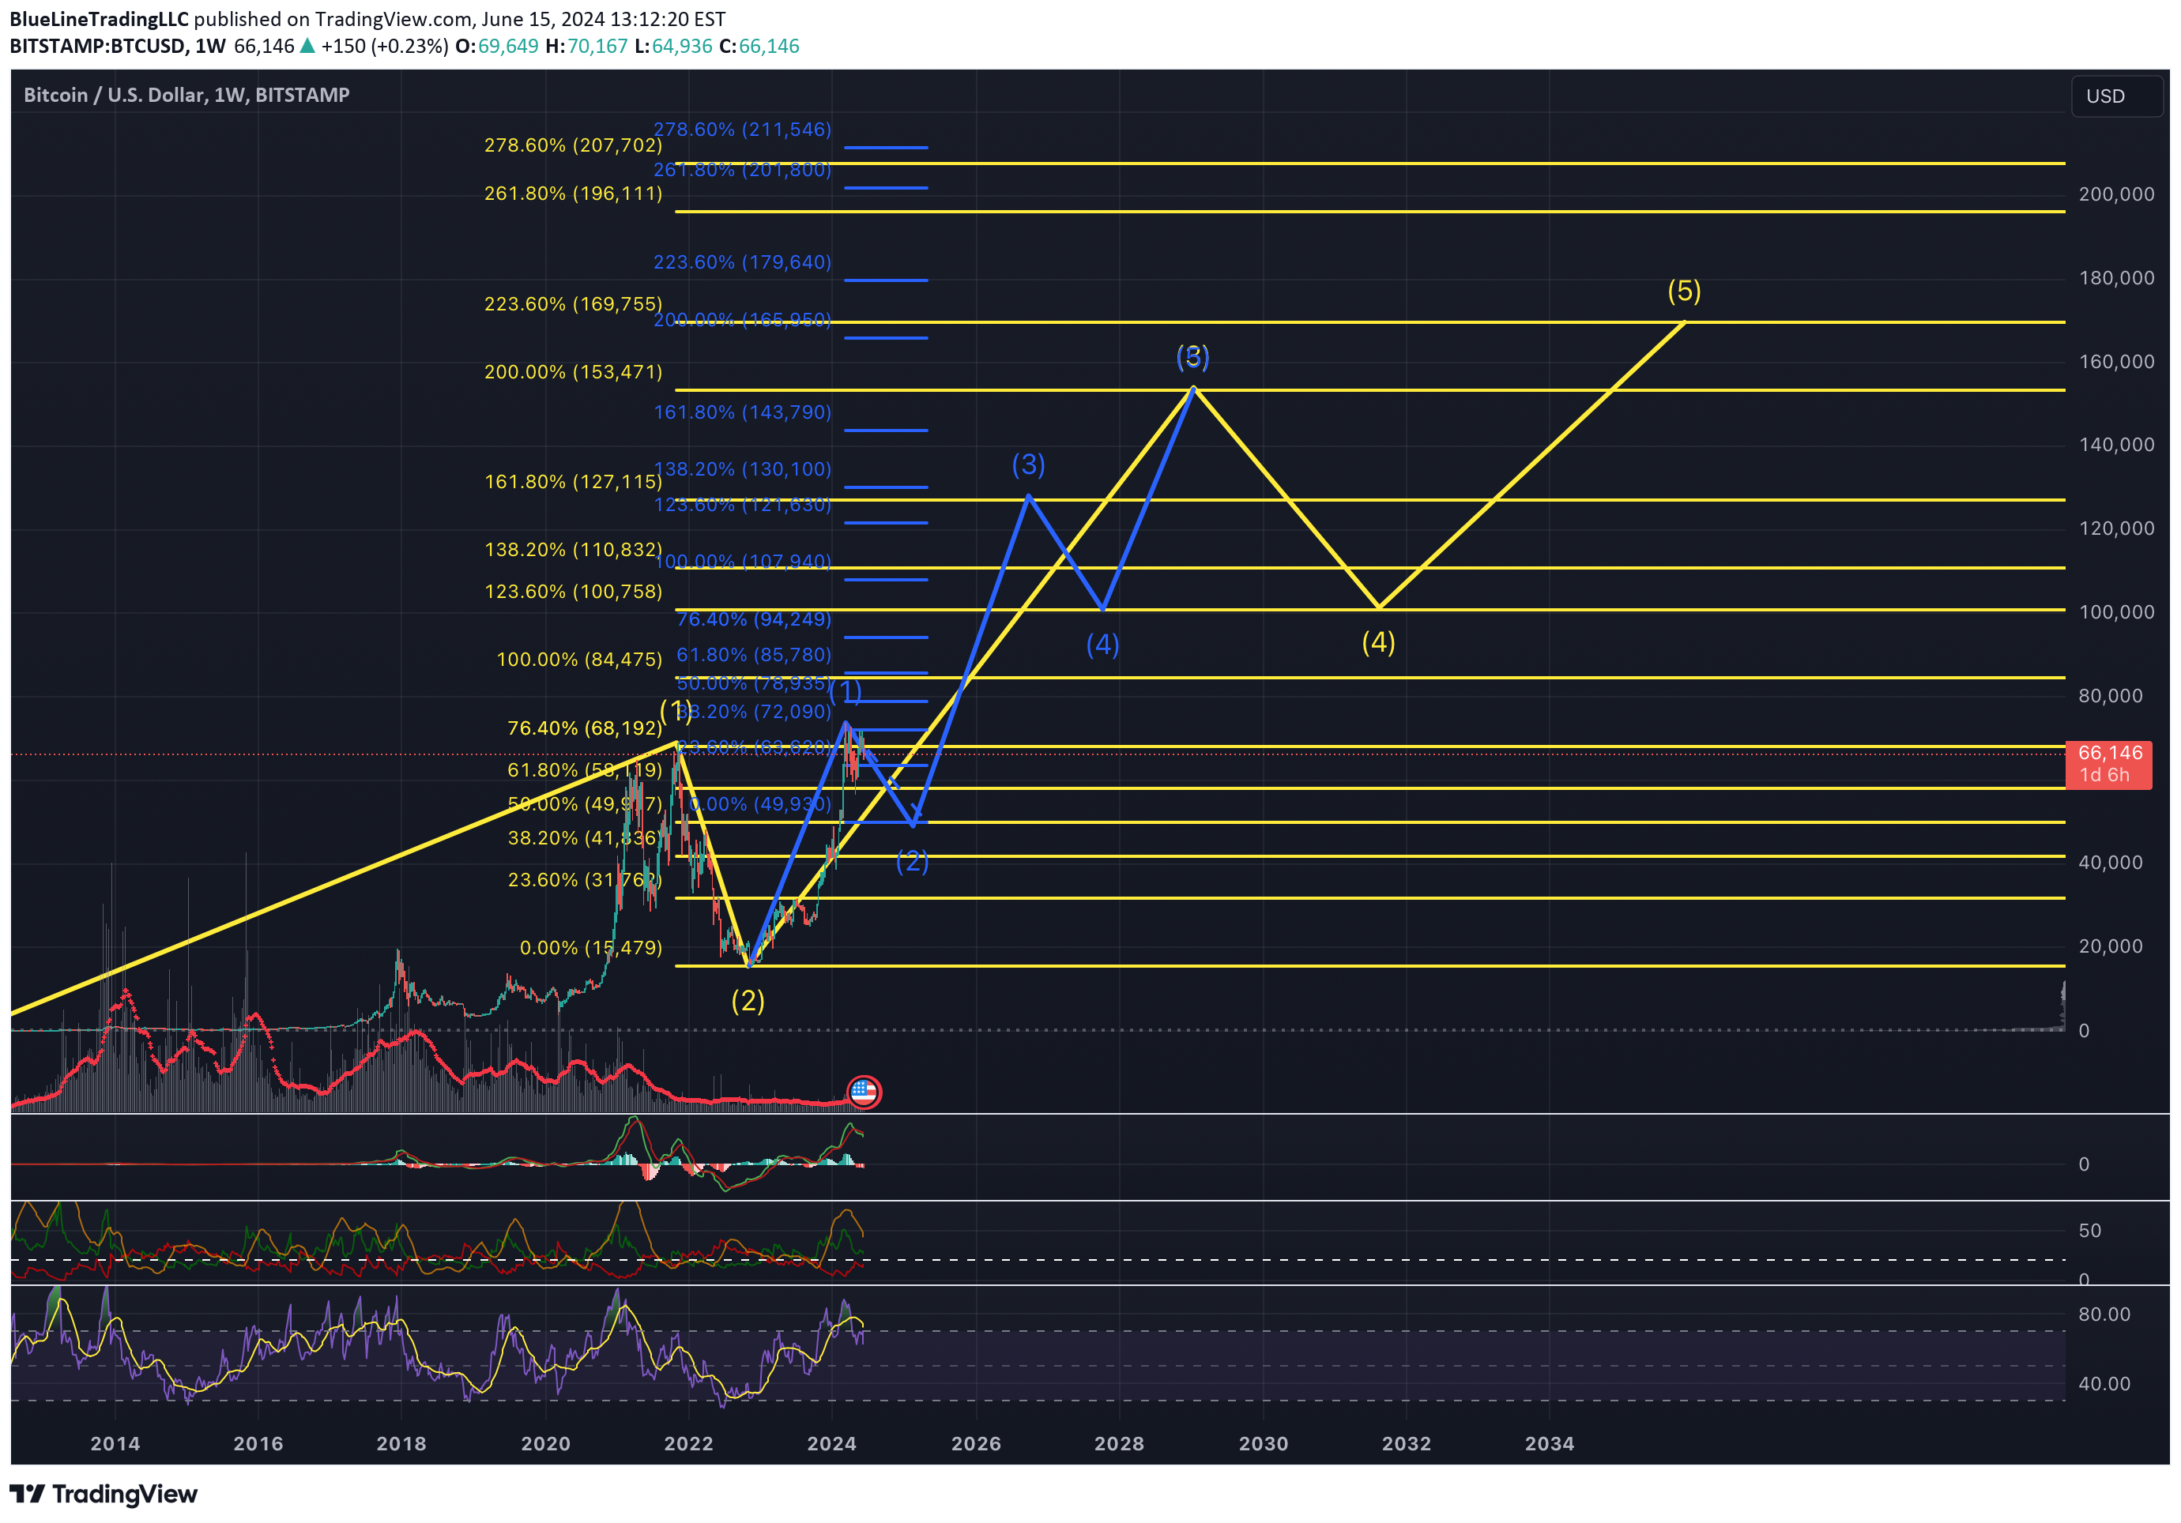The image size is (2181, 1523).
Task: Select the yellow (2) wave label at the 2022 low
Action: point(748,1001)
